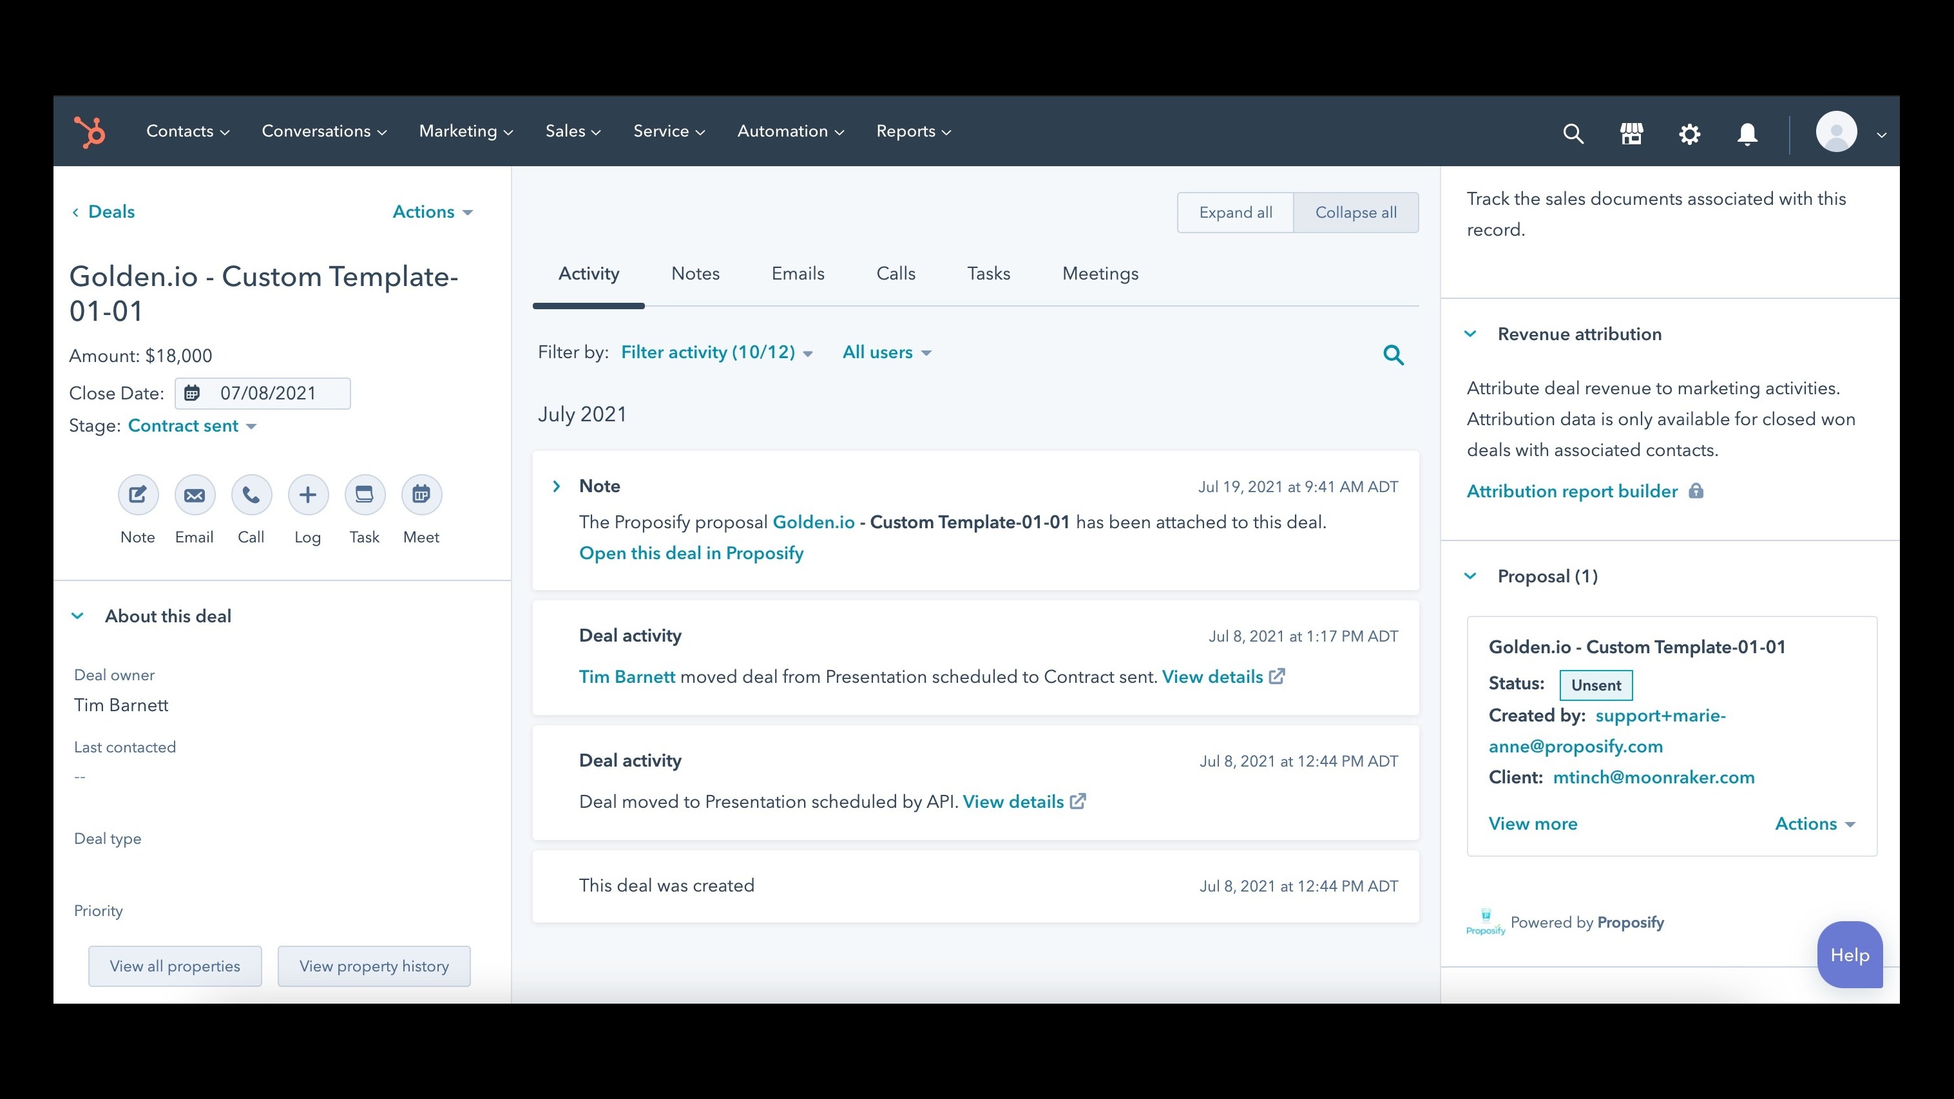Log an activity using the Log icon
The width and height of the screenshot is (1954, 1099).
[x=307, y=493]
